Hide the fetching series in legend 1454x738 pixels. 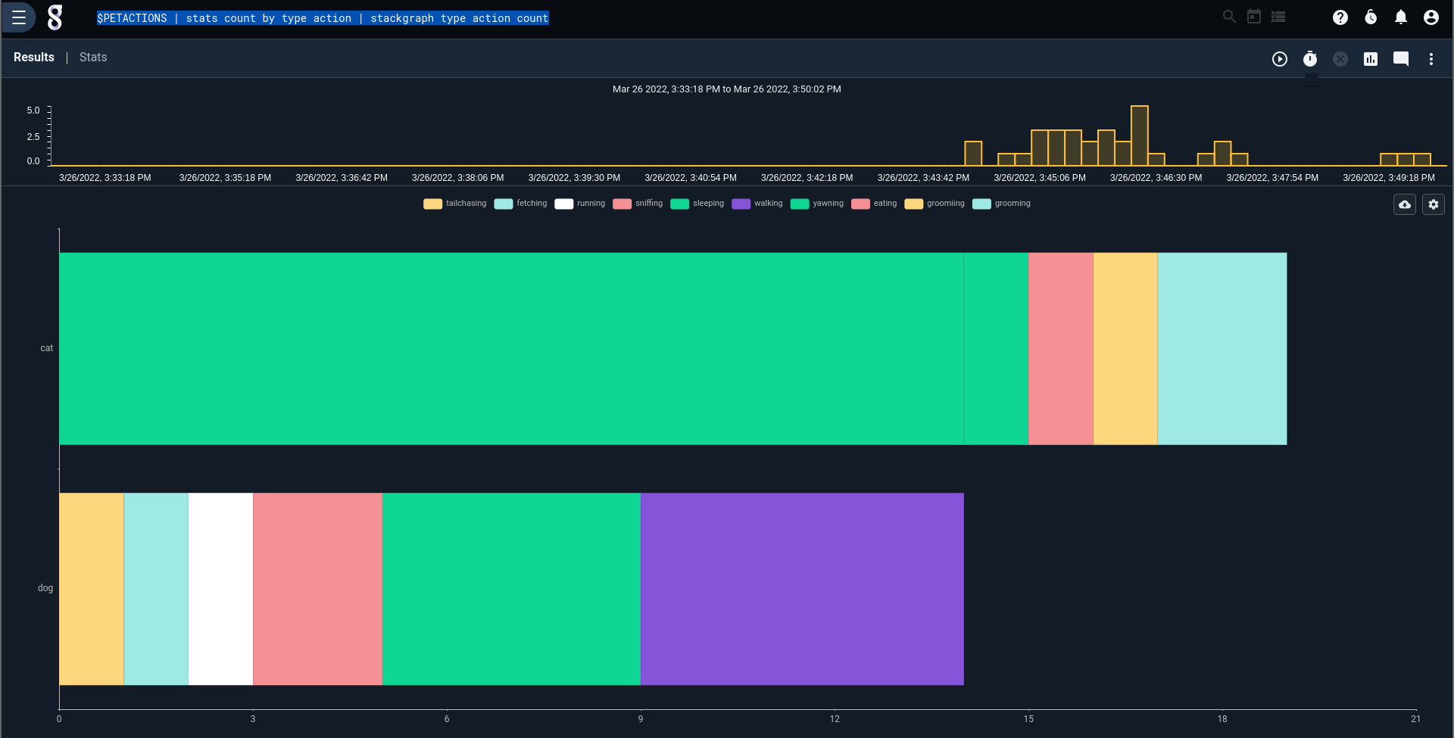[521, 204]
